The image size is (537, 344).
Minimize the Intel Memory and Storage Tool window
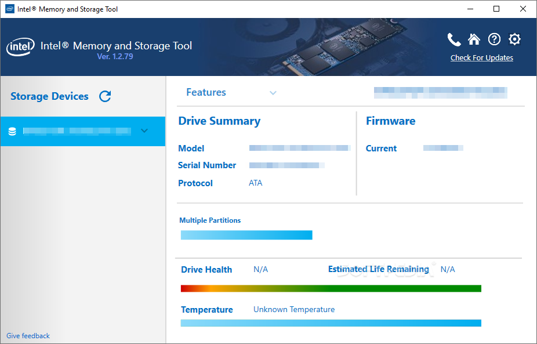pyautogui.click(x=470, y=9)
